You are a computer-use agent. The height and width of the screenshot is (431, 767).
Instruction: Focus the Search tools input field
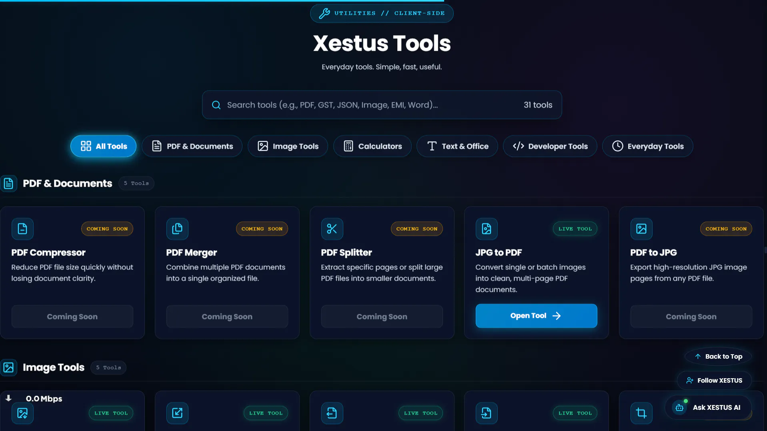382,105
